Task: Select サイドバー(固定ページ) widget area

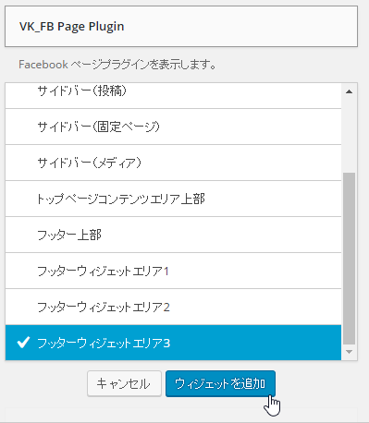Action: pyautogui.click(x=173, y=127)
